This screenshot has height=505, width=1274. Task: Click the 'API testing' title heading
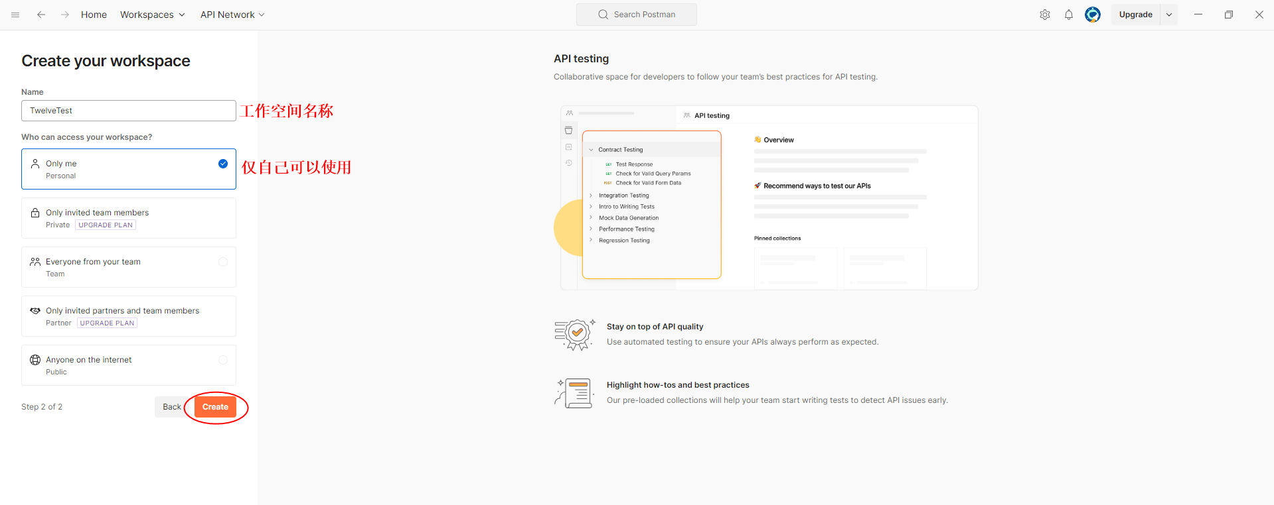[581, 59]
